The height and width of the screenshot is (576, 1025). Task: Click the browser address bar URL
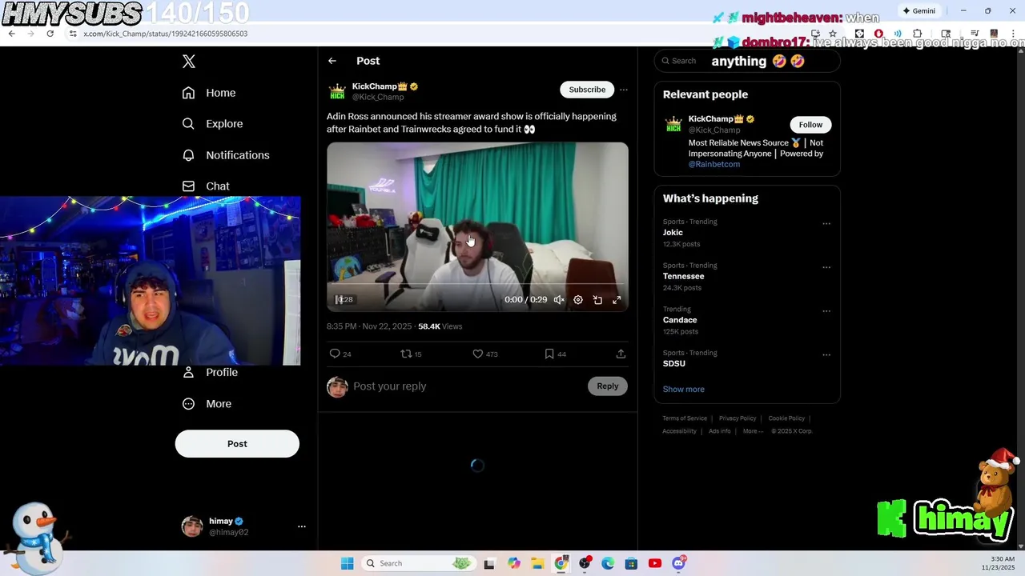(x=166, y=34)
